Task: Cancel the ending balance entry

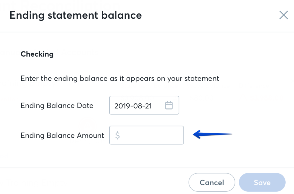Action: [212, 183]
